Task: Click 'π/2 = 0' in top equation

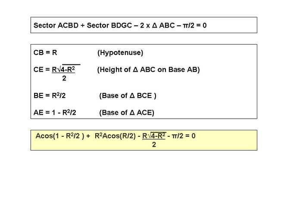Action: [195, 25]
